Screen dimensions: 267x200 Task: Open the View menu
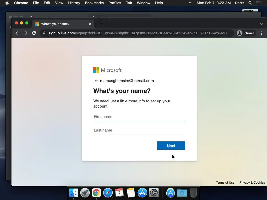(x=59, y=3)
